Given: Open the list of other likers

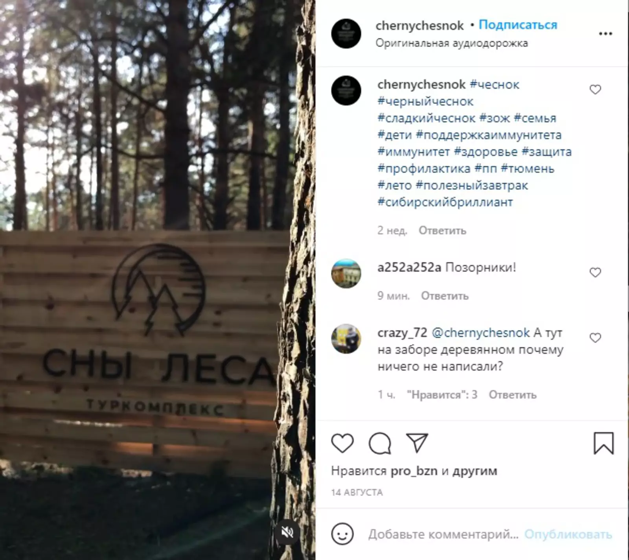Looking at the screenshot, I should [x=475, y=471].
